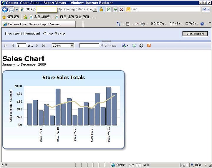Go to next report page

click(x=37, y=45)
